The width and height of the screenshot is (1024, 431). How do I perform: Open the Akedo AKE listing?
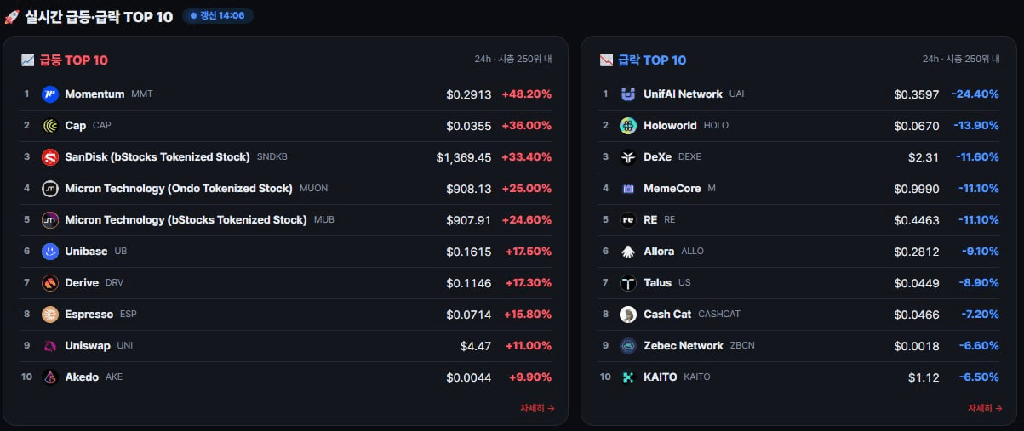pyautogui.click(x=288, y=377)
